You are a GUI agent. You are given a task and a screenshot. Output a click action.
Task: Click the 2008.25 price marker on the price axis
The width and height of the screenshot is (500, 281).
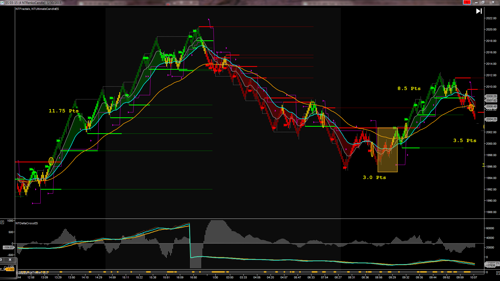[x=491, y=96]
